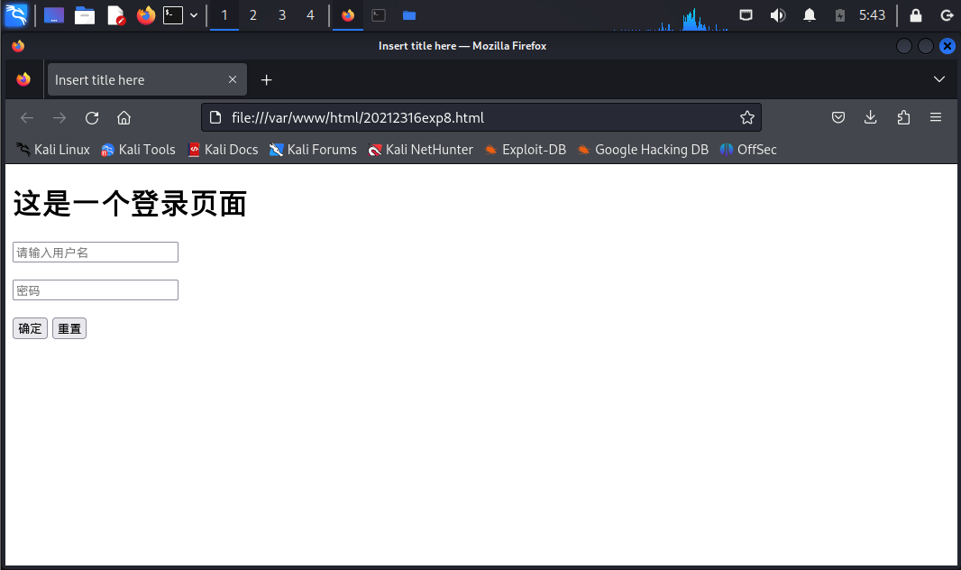Open the OffSec bookmark
The image size is (961, 570).
click(x=748, y=150)
